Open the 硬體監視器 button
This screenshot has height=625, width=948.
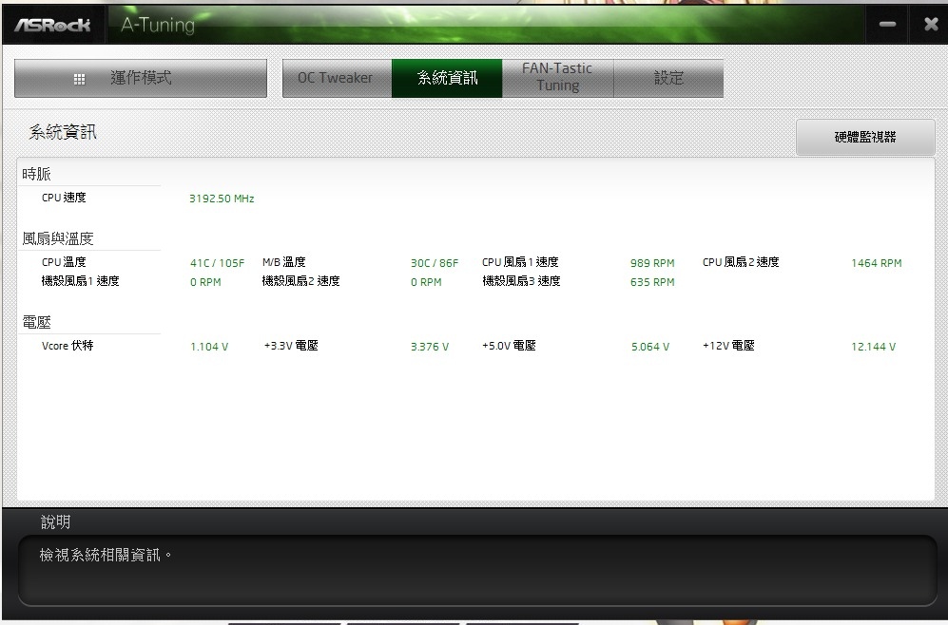865,137
